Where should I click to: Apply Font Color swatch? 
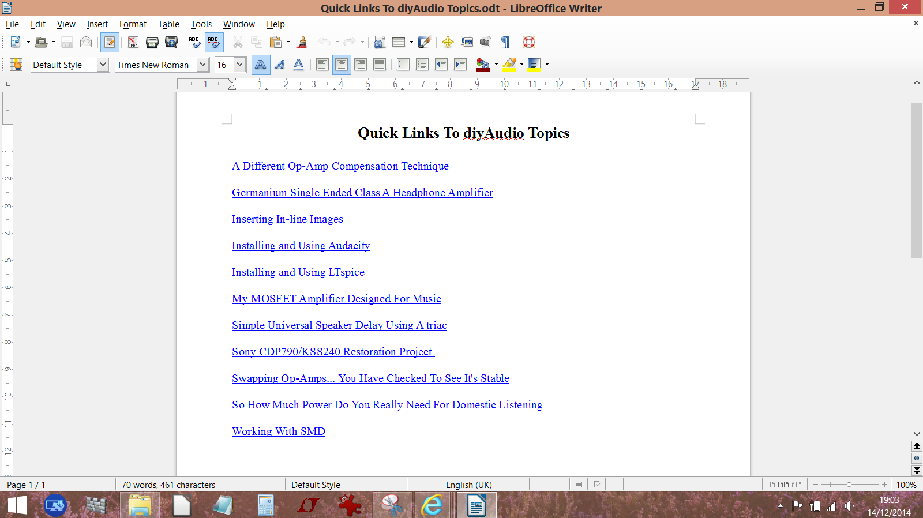click(483, 65)
